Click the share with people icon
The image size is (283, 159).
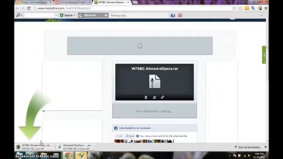click(x=154, y=97)
